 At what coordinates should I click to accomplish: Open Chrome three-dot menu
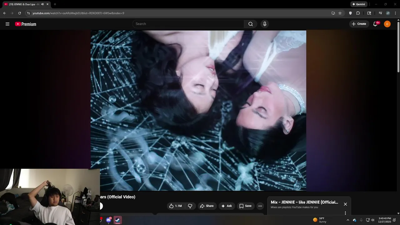click(x=396, y=13)
